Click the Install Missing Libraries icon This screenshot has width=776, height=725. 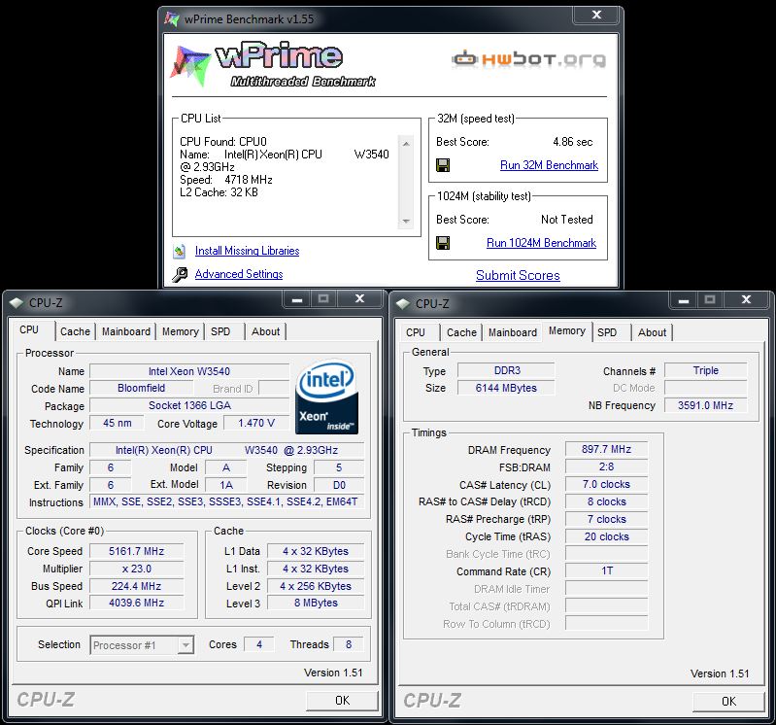179,251
